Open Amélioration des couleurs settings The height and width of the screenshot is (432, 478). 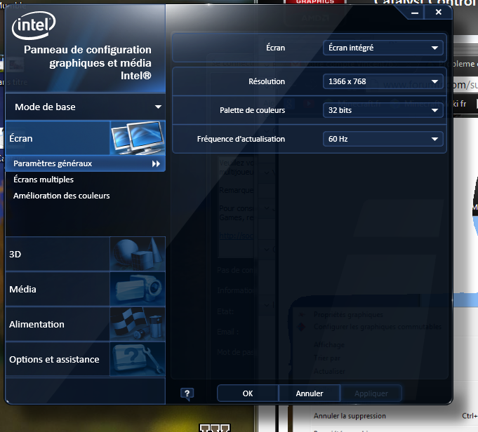pyautogui.click(x=62, y=196)
